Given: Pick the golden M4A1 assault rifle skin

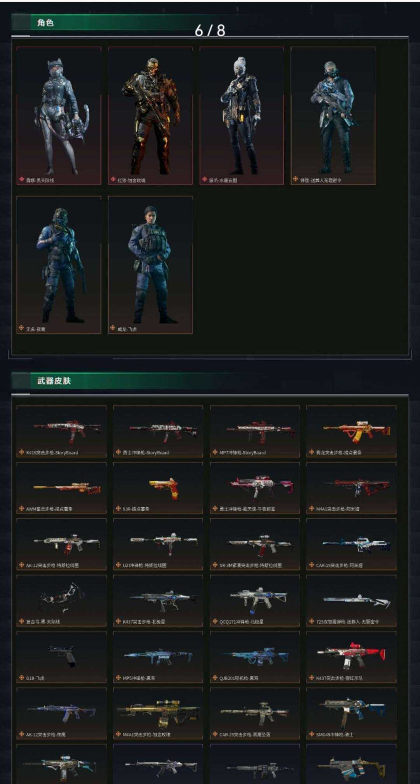Looking at the screenshot, I should pyautogui.click(x=158, y=713).
